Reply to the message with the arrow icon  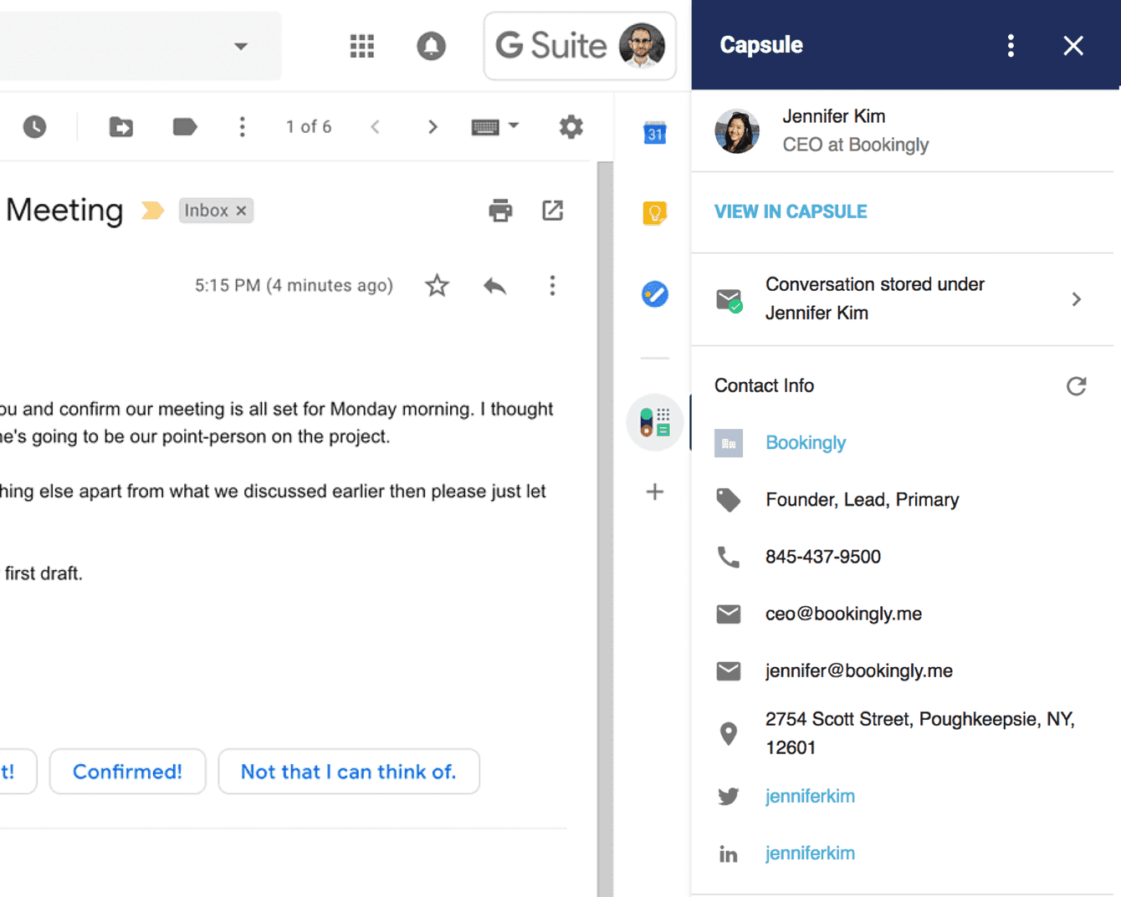pos(495,286)
